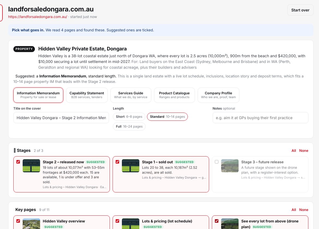Select Short 6–8 pages length
319x229 pixels.
pyautogui.click(x=129, y=117)
